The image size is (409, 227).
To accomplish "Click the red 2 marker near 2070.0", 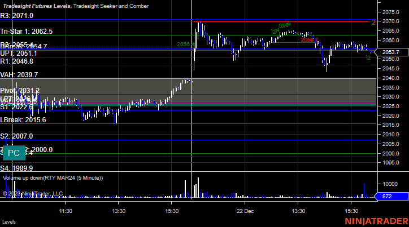I will [x=373, y=23].
